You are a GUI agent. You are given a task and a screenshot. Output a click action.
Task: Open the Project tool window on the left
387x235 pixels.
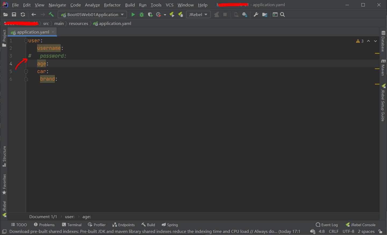[x=4, y=38]
